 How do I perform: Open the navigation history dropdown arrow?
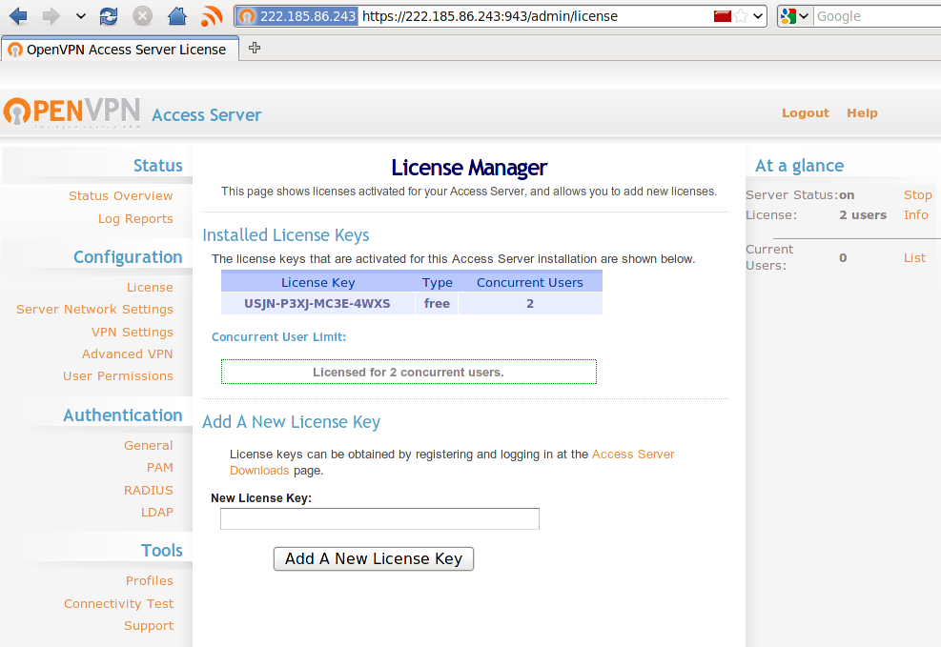81,16
